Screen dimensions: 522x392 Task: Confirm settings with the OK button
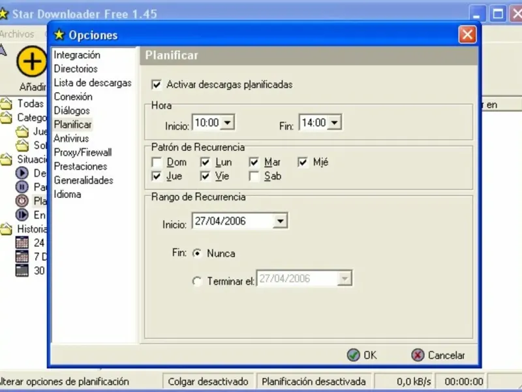point(362,355)
